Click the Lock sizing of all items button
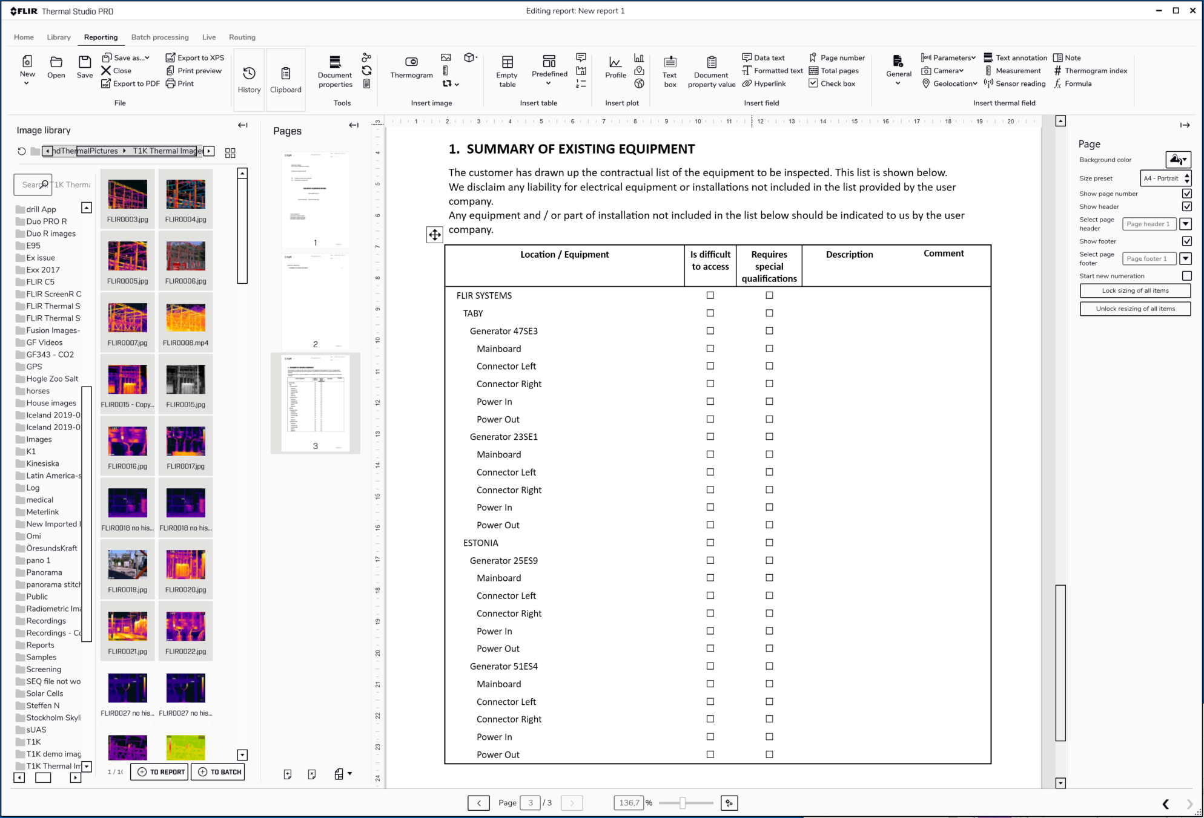 (1134, 289)
